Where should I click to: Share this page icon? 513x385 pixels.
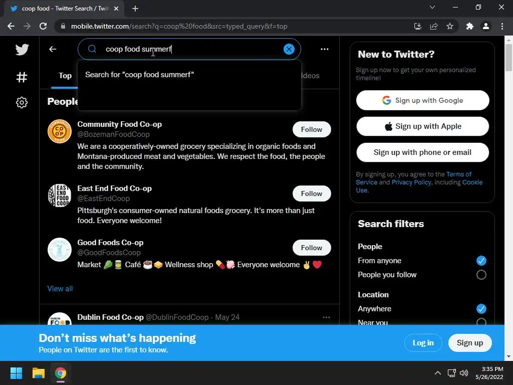[x=434, y=26]
